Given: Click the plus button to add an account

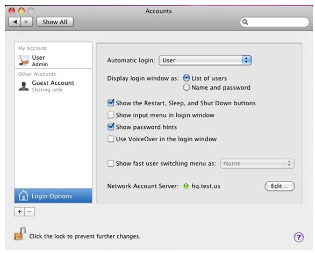Looking at the screenshot, I should tap(19, 212).
